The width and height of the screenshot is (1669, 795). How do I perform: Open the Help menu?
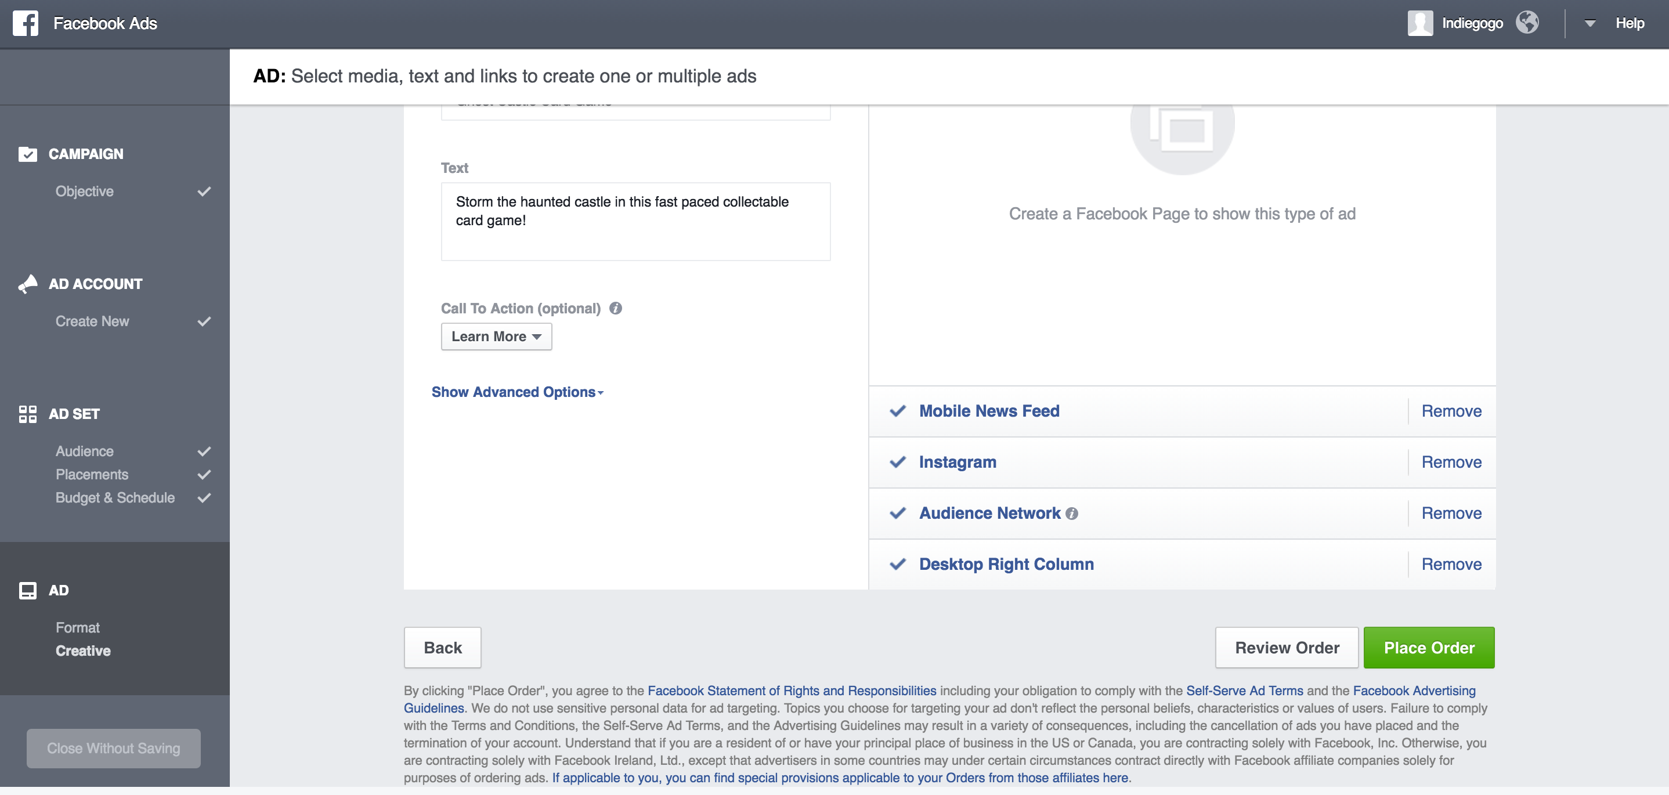click(x=1629, y=23)
